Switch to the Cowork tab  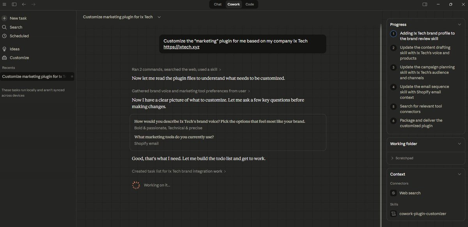coord(234,4)
